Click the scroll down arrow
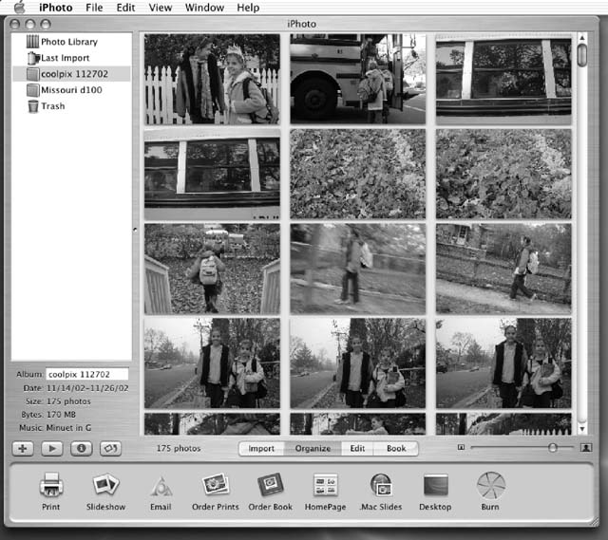 pyautogui.click(x=582, y=429)
